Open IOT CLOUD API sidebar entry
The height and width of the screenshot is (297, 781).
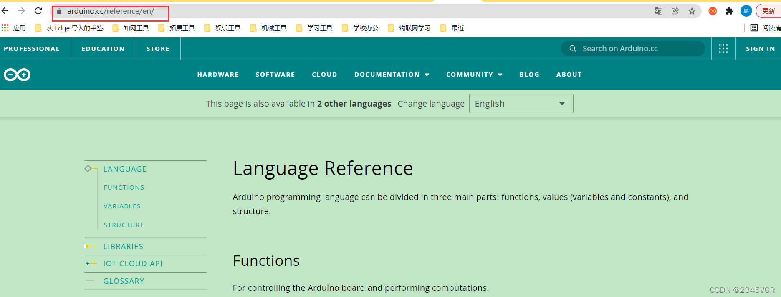tap(133, 264)
